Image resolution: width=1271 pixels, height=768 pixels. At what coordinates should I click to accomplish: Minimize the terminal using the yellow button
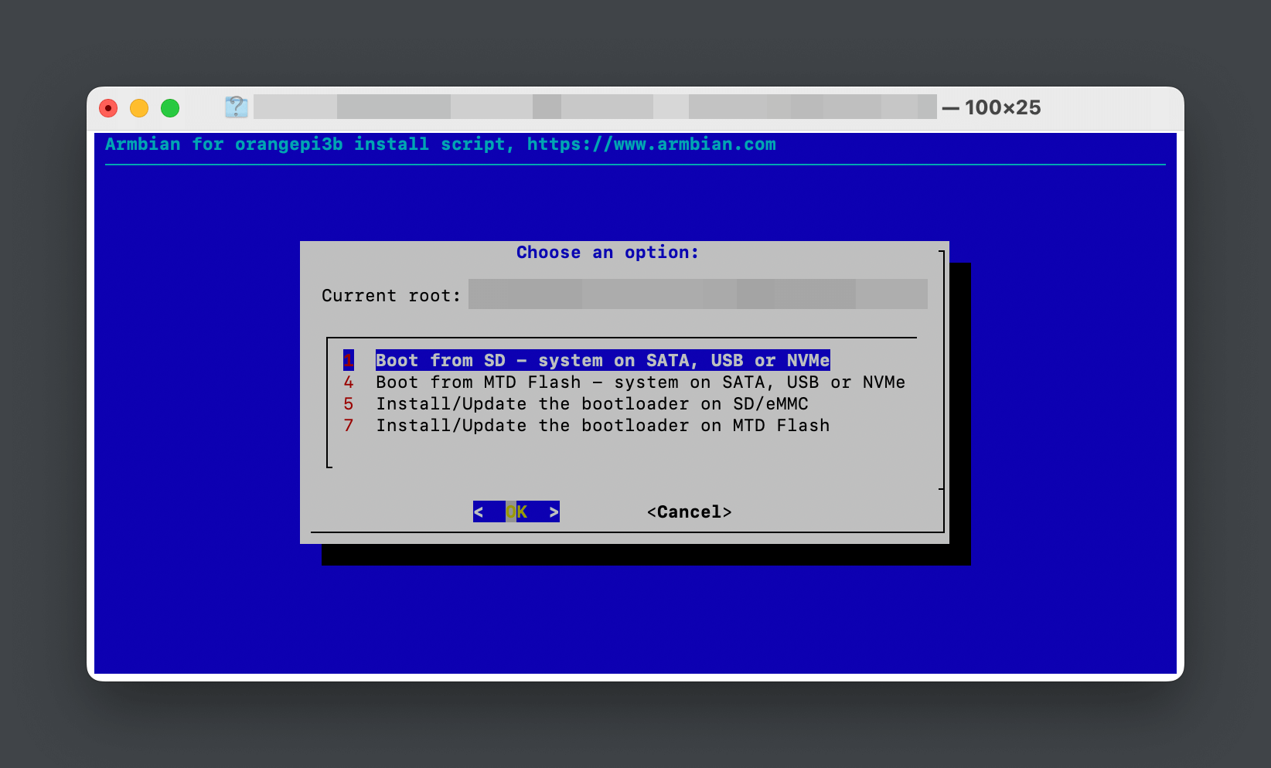pos(139,108)
